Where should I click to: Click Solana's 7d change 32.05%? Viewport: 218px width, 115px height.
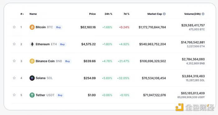[x=123, y=78]
